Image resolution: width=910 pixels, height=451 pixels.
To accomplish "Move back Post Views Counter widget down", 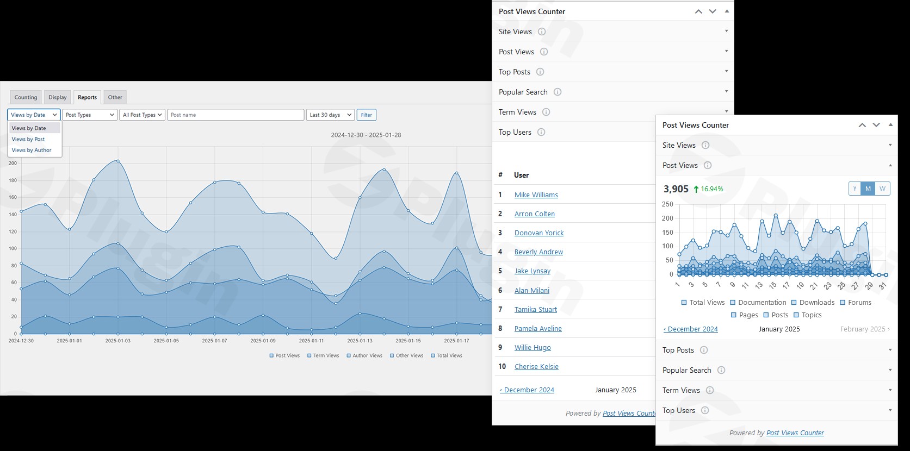I will pyautogui.click(x=713, y=11).
